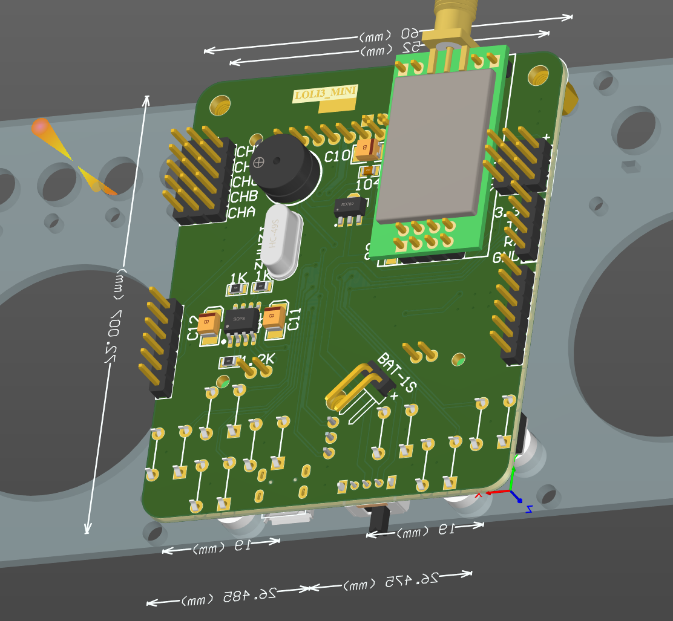Select the 26.485 (mm) dimension label
Image resolution: width=673 pixels, height=621 pixels.
(x=228, y=597)
